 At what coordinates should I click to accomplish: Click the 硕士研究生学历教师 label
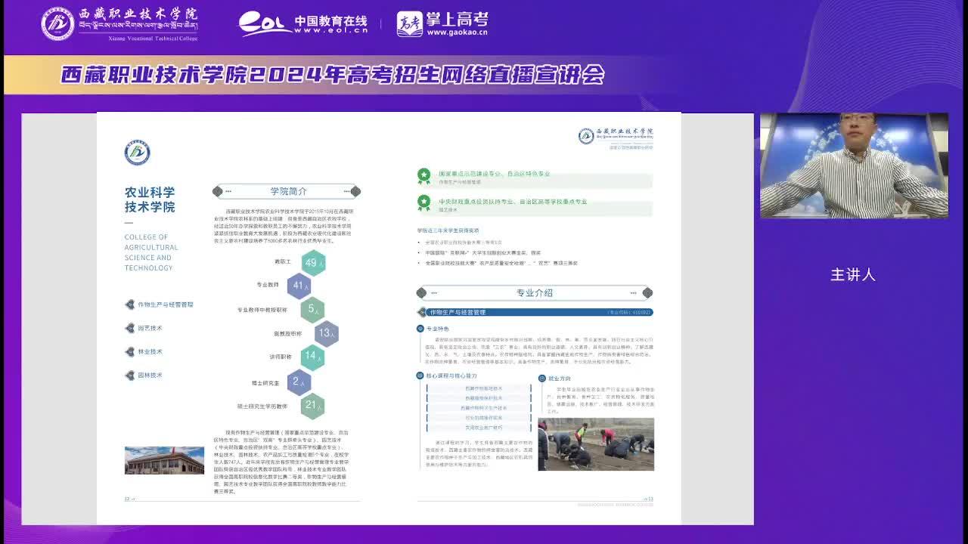point(262,406)
